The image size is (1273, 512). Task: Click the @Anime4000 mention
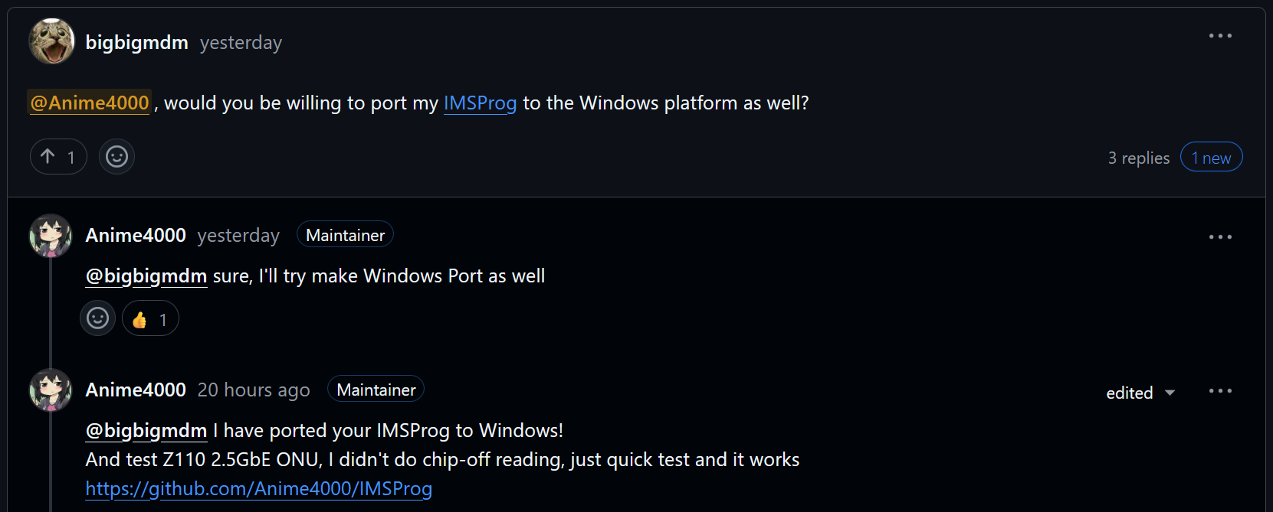(89, 102)
